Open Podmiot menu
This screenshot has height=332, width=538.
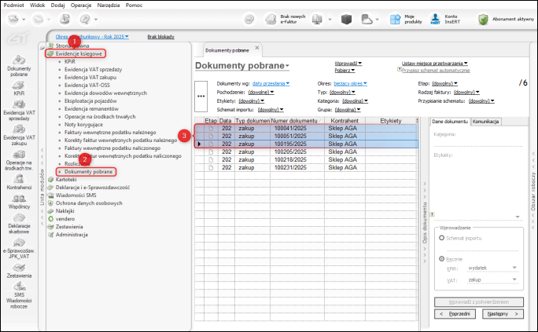[x=13, y=5]
